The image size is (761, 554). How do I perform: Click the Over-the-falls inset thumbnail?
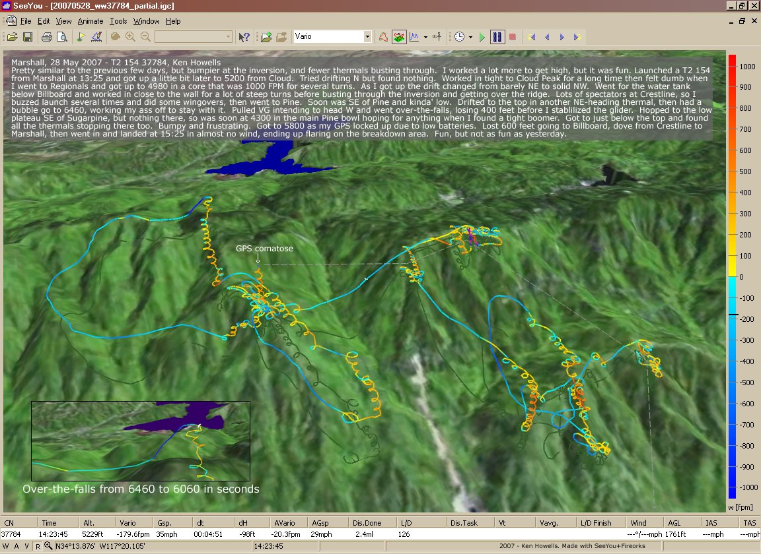[x=141, y=441]
